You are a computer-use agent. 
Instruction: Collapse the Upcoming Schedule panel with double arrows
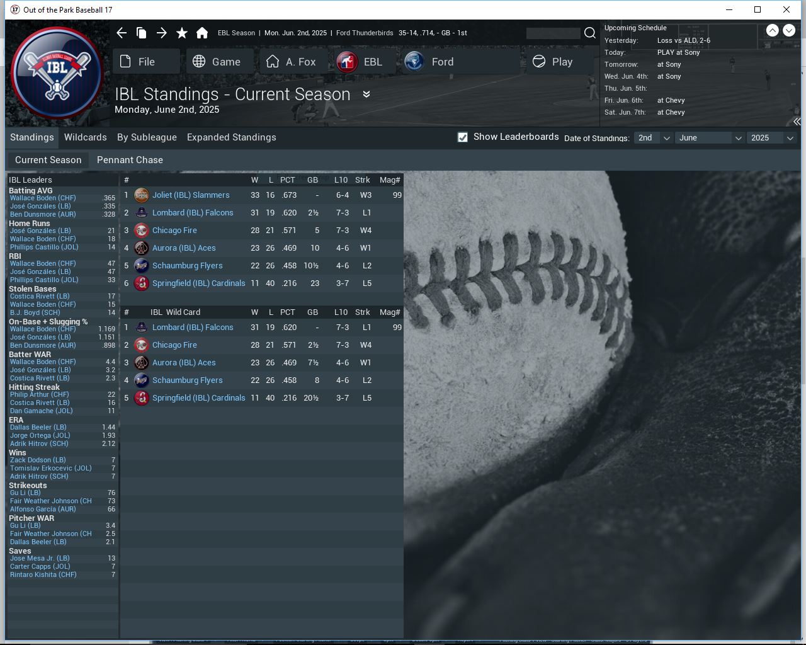(797, 122)
